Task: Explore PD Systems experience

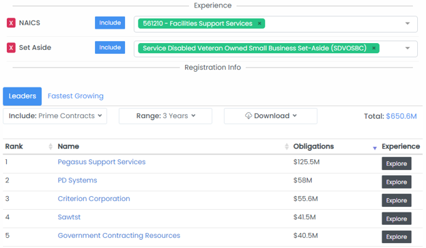Action: 397,182
